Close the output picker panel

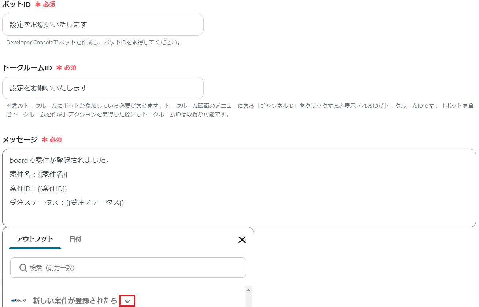tap(242, 240)
